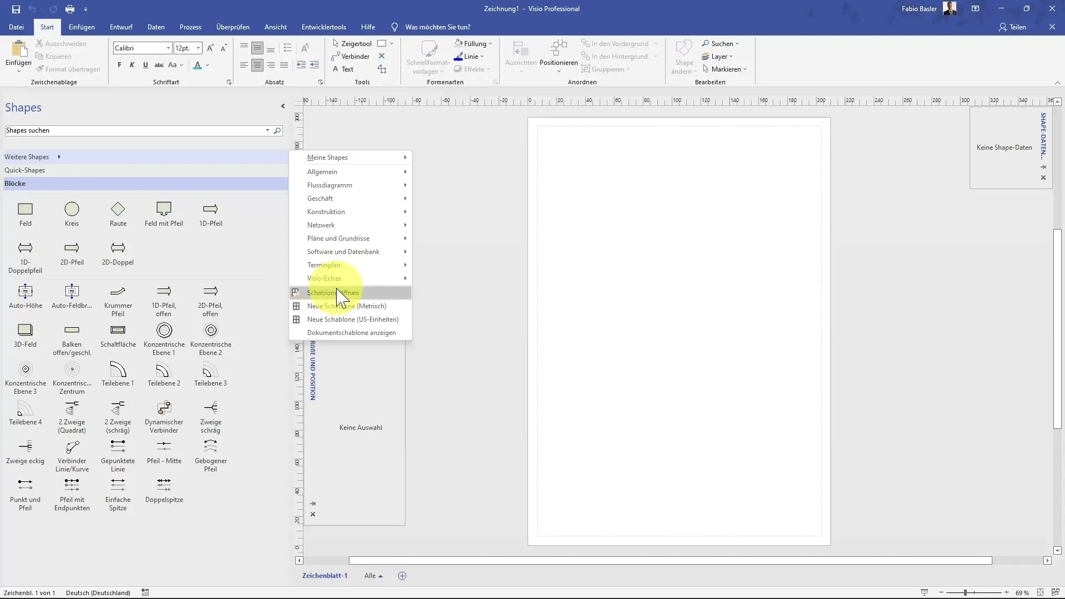Set vertical middle alignment
The image size is (1065, 599).
257,48
